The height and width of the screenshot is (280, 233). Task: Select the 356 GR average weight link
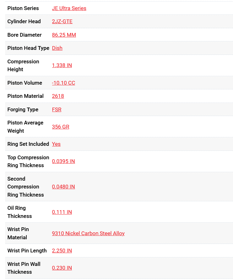(61, 127)
